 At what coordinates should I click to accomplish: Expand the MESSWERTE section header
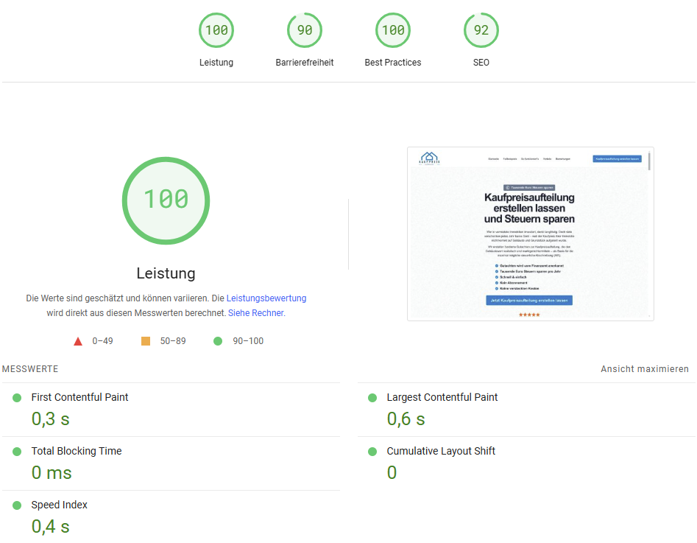[x=29, y=368]
